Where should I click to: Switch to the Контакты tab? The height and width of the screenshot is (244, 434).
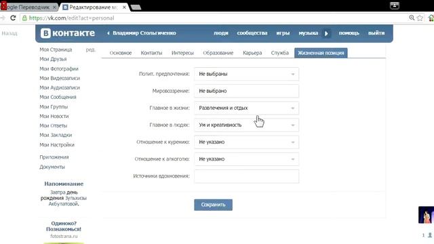(151, 53)
